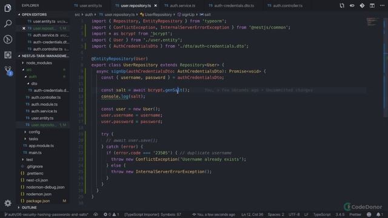Close the user.repository.ts tab
The height and width of the screenshot is (218, 388).
click(x=155, y=5)
